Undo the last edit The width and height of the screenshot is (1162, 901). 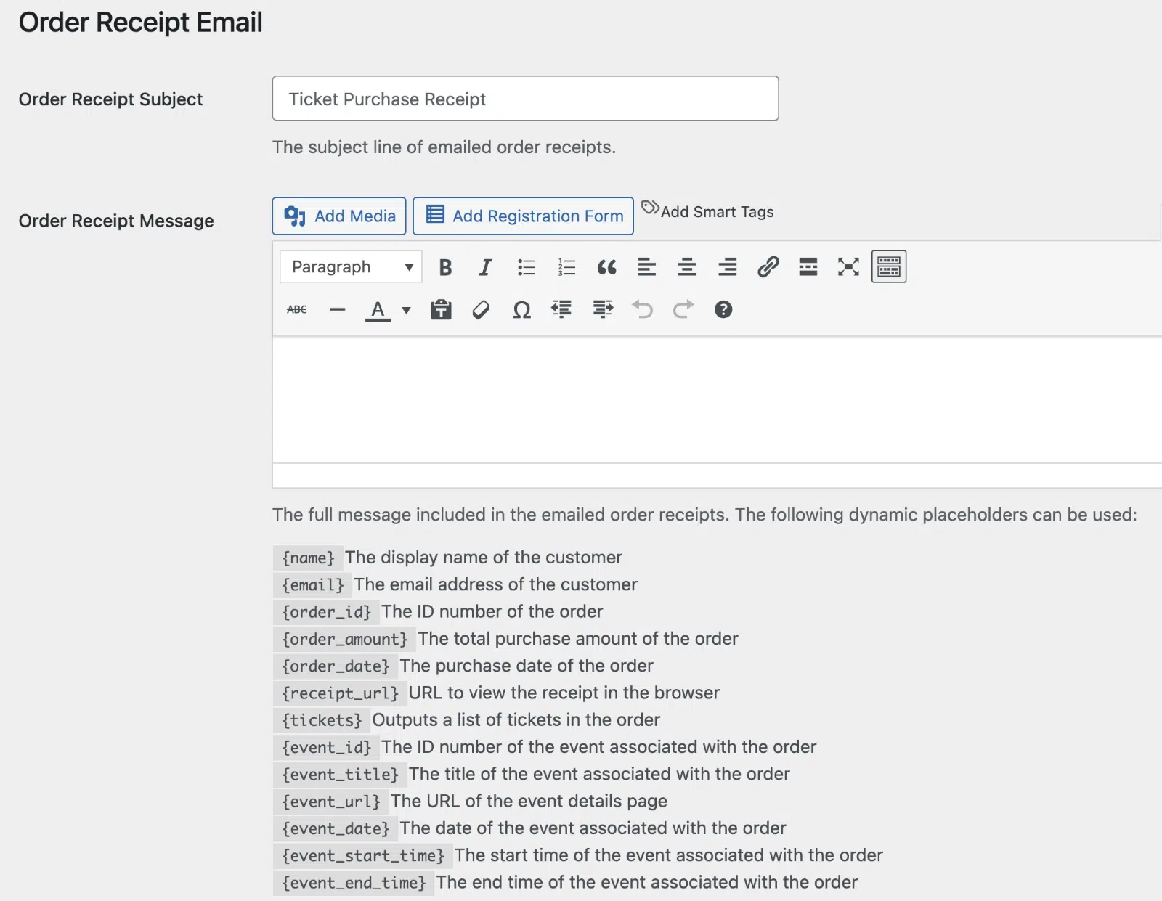(x=643, y=310)
